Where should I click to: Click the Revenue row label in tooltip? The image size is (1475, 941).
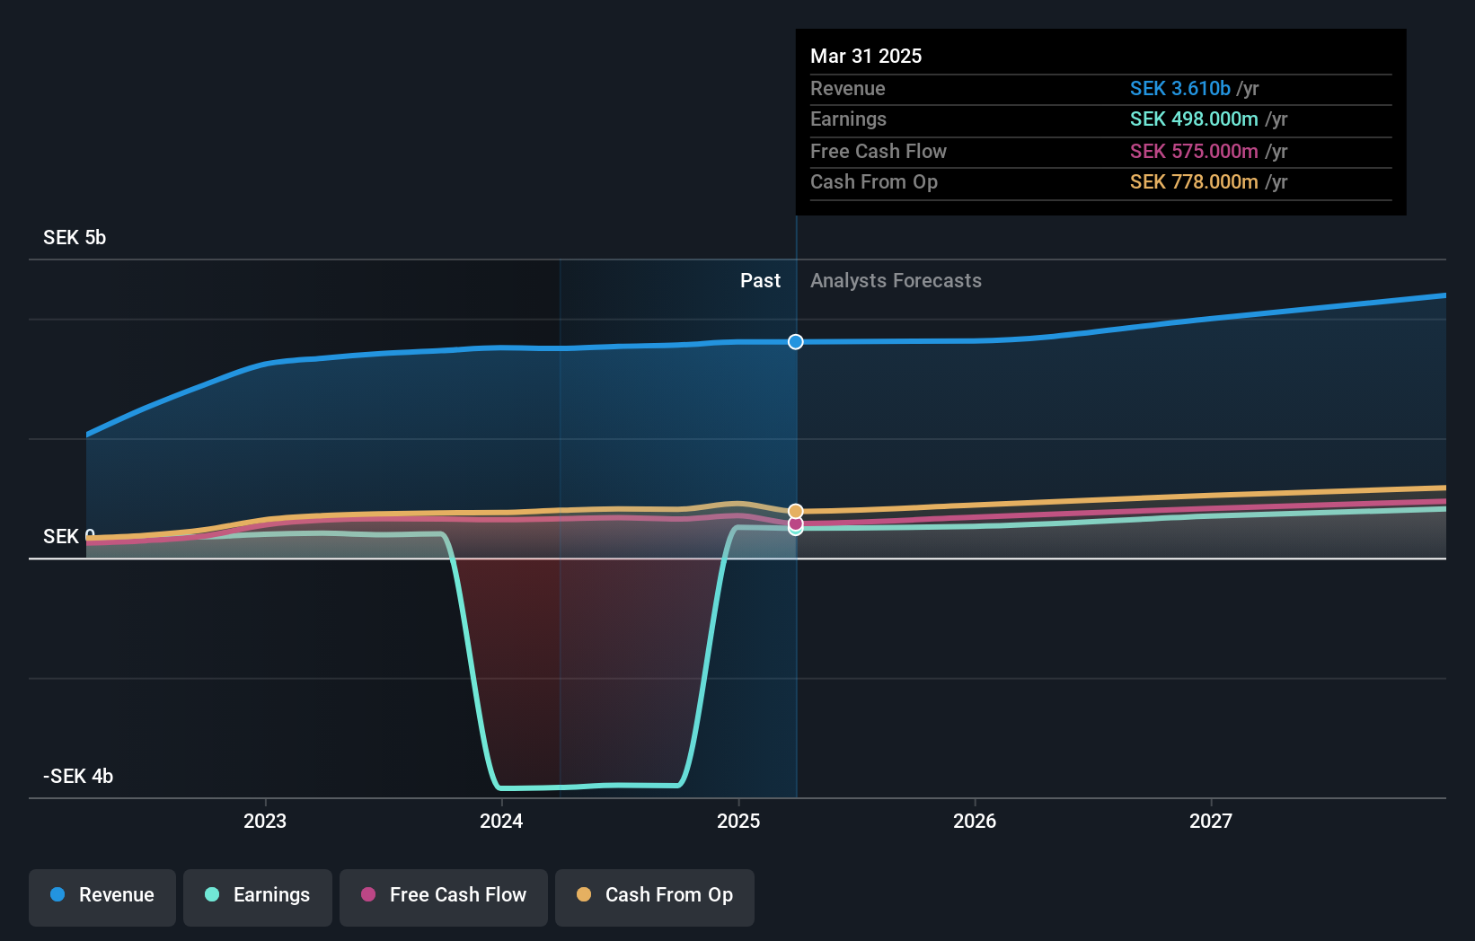(847, 88)
